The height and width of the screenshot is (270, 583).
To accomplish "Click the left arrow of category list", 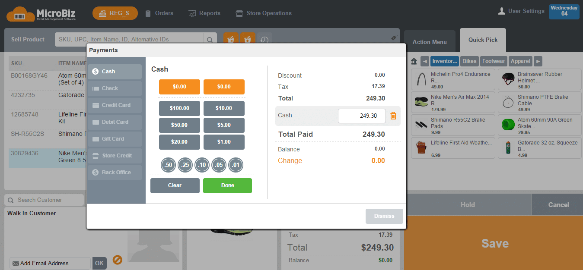I will (424, 61).
